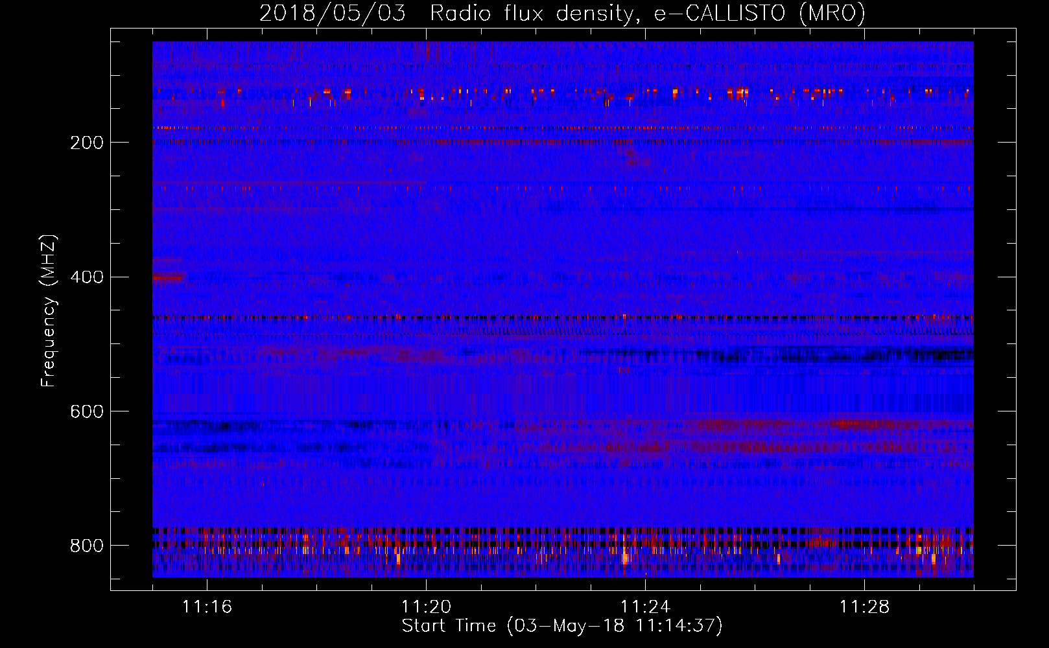Click the 11:20 time tick label

(426, 607)
